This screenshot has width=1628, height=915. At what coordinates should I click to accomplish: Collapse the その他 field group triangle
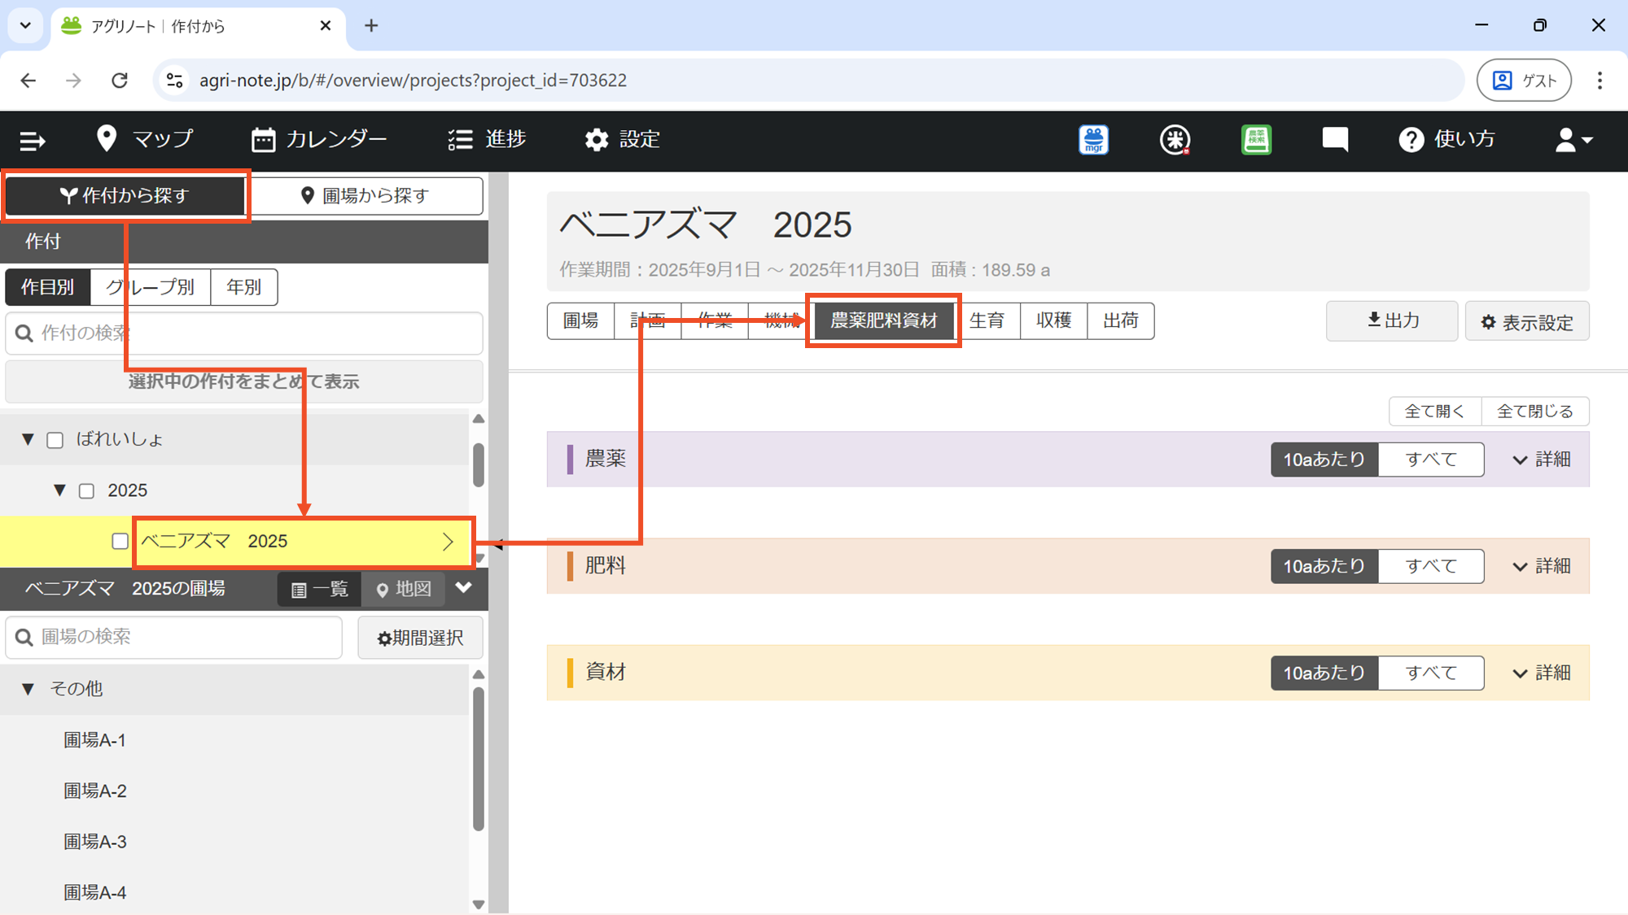click(x=28, y=689)
